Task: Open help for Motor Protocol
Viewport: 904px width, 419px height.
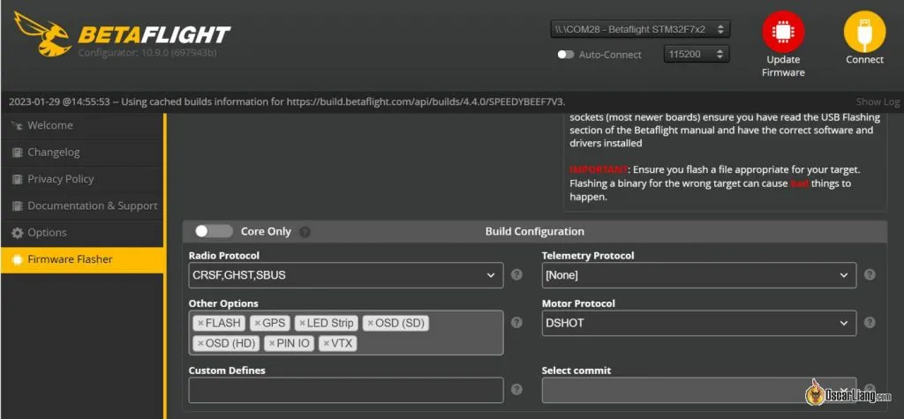Action: [870, 323]
